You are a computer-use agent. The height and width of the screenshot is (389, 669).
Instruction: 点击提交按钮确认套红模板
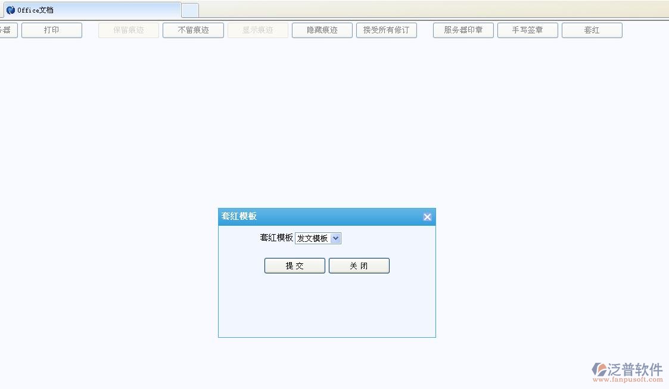(294, 265)
